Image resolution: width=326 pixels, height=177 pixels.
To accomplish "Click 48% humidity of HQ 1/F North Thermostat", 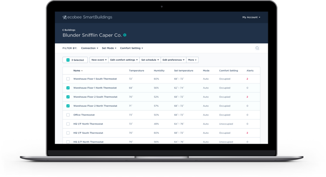I will tap(156, 124).
